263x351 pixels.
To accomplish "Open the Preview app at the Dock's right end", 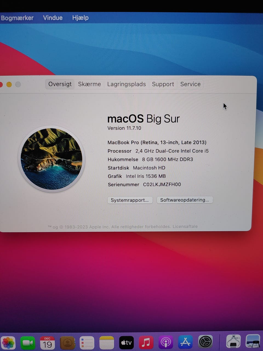I will tap(253, 341).
